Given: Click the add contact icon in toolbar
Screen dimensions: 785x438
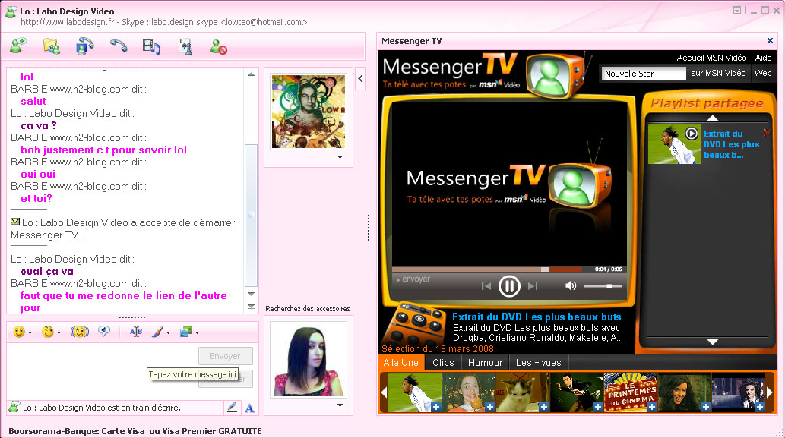Looking at the screenshot, I should click(18, 46).
